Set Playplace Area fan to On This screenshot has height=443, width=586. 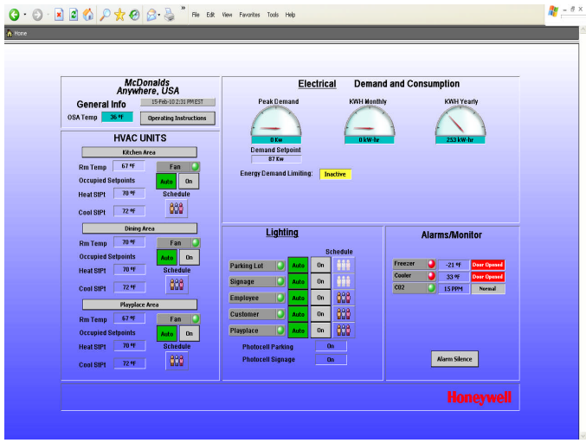[x=189, y=334]
